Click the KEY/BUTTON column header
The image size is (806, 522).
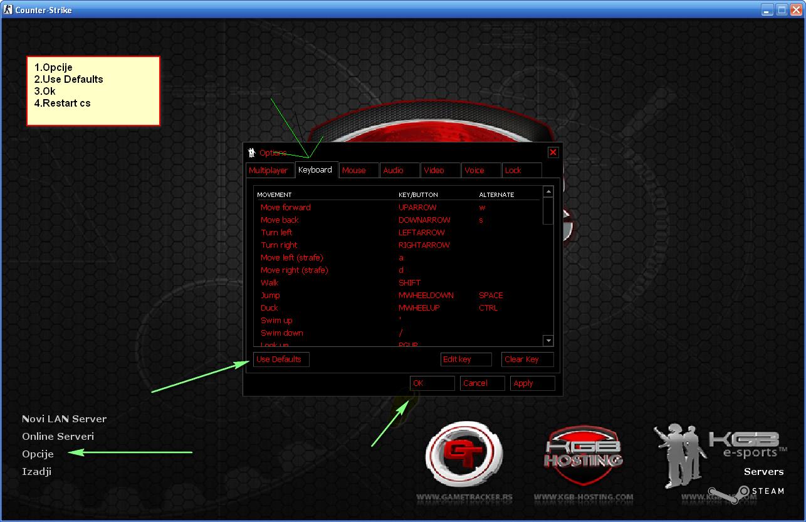click(x=418, y=195)
